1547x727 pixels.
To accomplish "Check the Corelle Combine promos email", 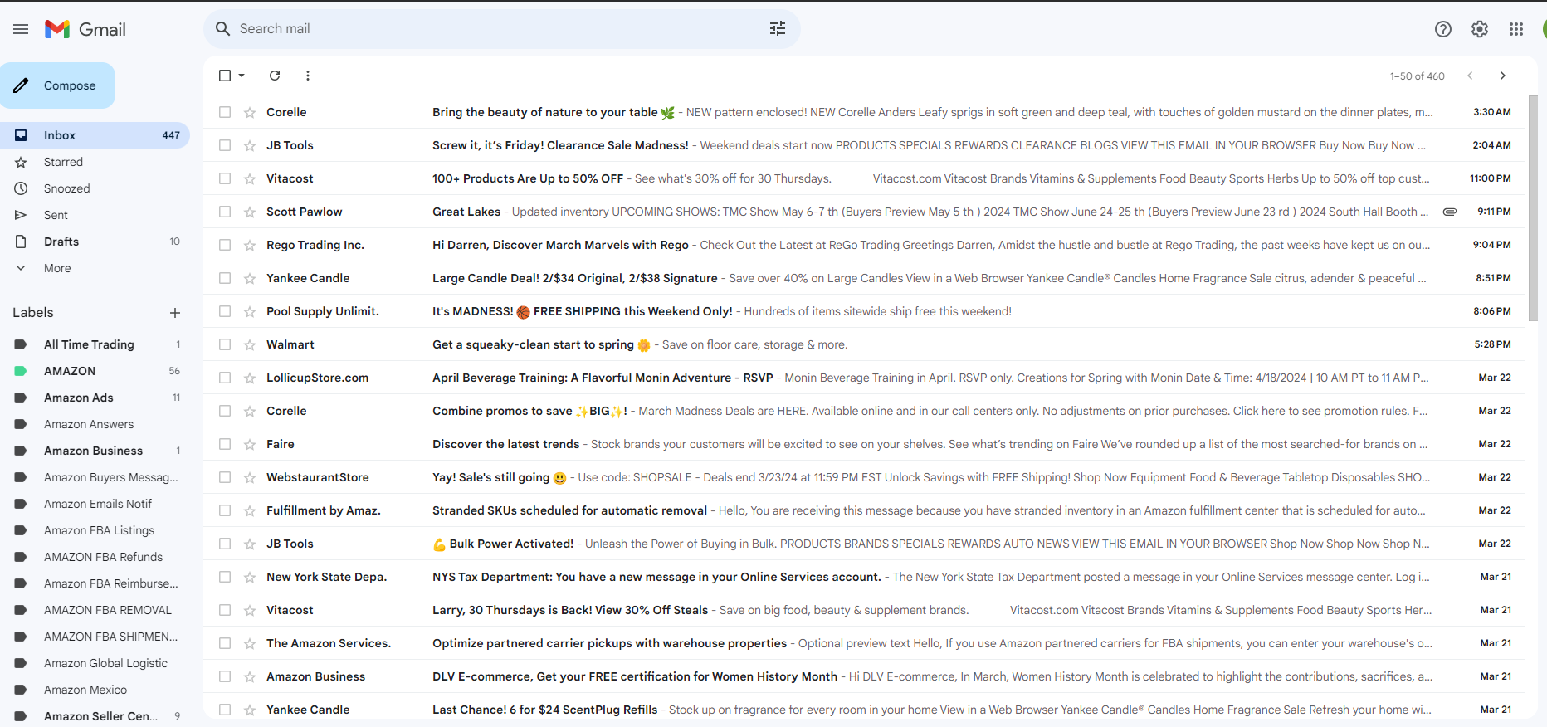I will click(225, 411).
